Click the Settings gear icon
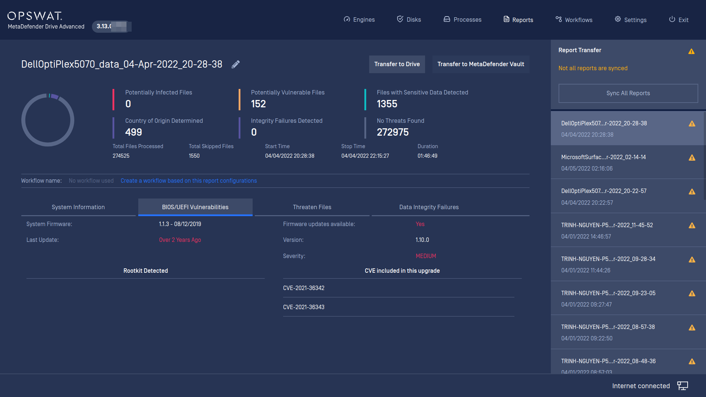This screenshot has width=706, height=397. (618, 19)
